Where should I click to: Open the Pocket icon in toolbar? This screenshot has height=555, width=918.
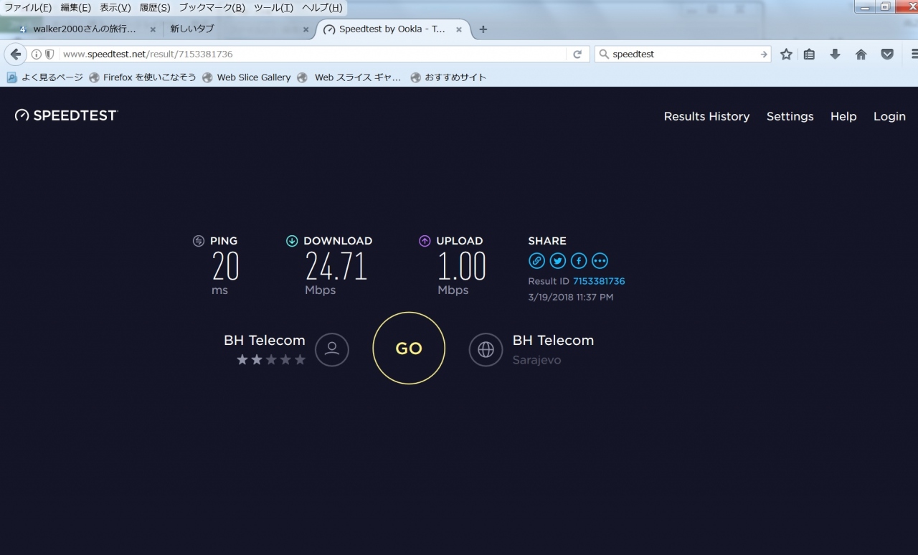coord(887,54)
